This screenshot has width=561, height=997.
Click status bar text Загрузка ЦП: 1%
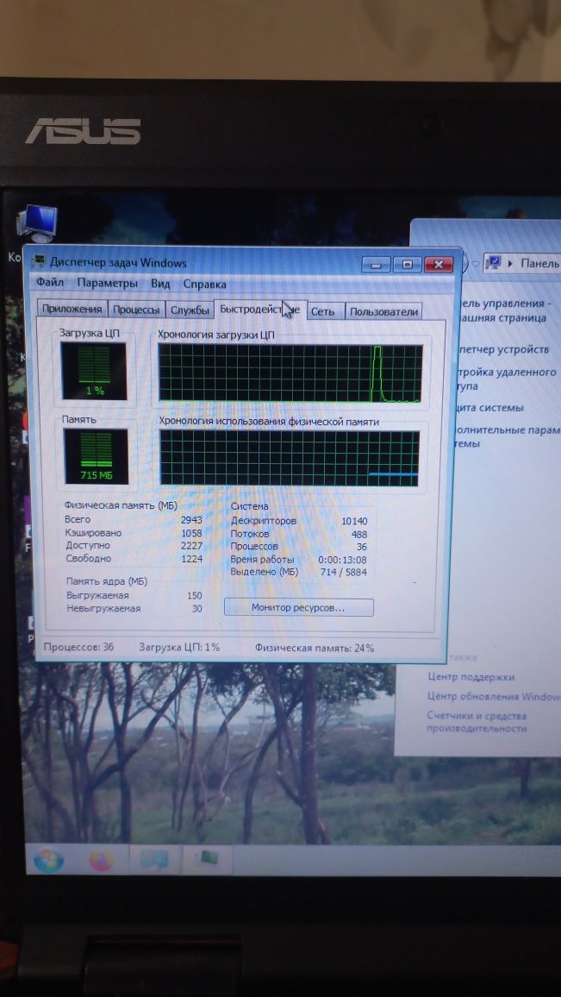tap(179, 648)
